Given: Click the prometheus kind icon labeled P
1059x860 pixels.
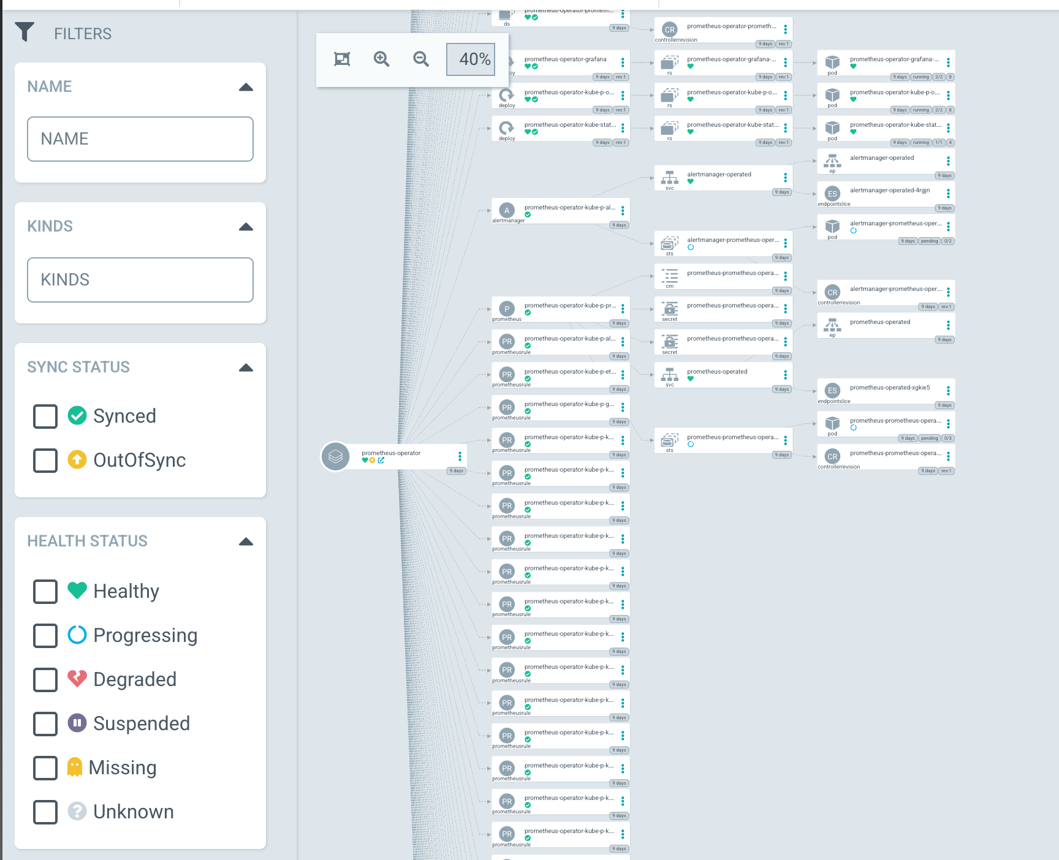Looking at the screenshot, I should click(x=507, y=309).
